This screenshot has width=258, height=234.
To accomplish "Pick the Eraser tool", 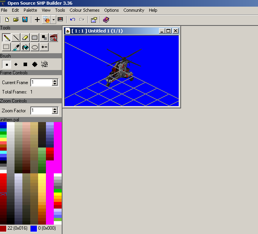I will coord(25,38).
